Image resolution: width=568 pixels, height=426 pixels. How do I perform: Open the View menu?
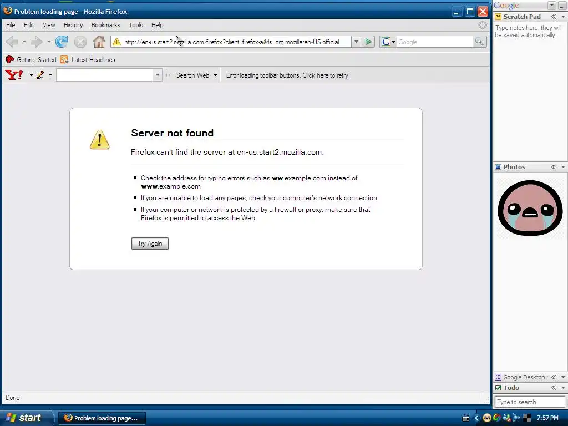pyautogui.click(x=49, y=25)
